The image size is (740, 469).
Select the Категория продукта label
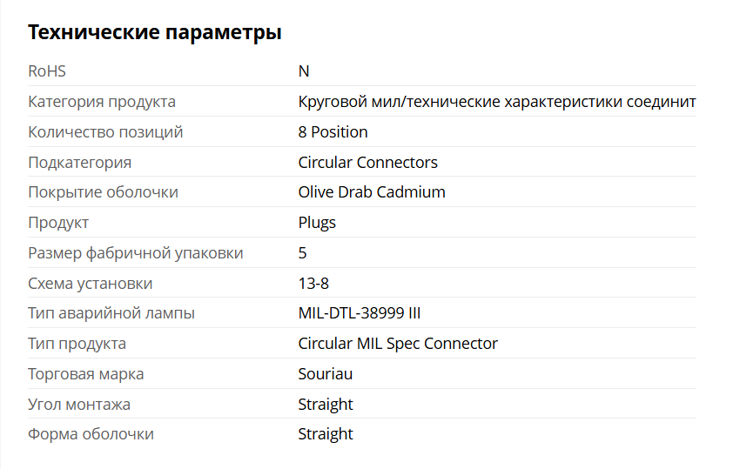102,102
